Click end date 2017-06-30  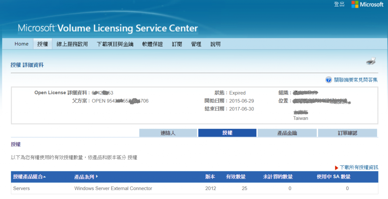241,109
